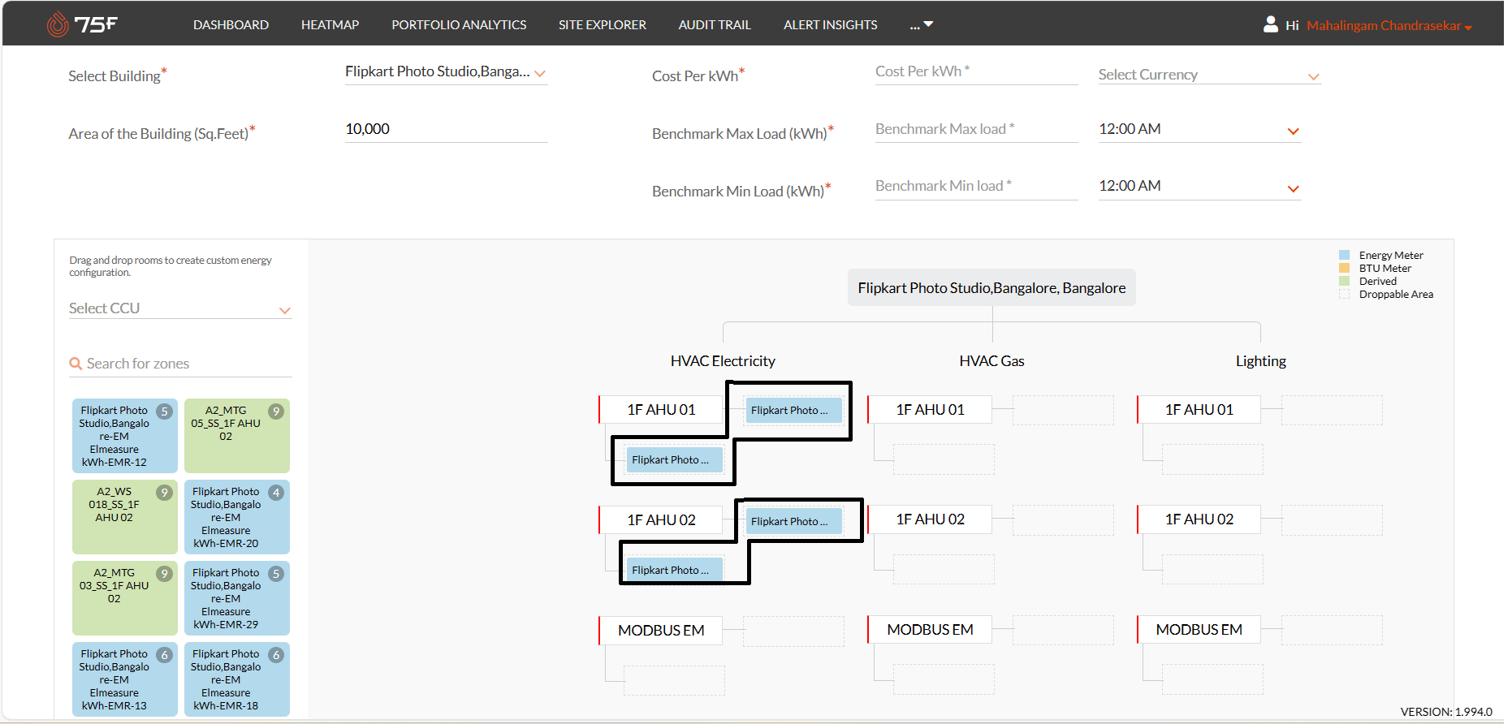
Task: Click the Droppable Area legend swatch
Action: [x=1344, y=294]
